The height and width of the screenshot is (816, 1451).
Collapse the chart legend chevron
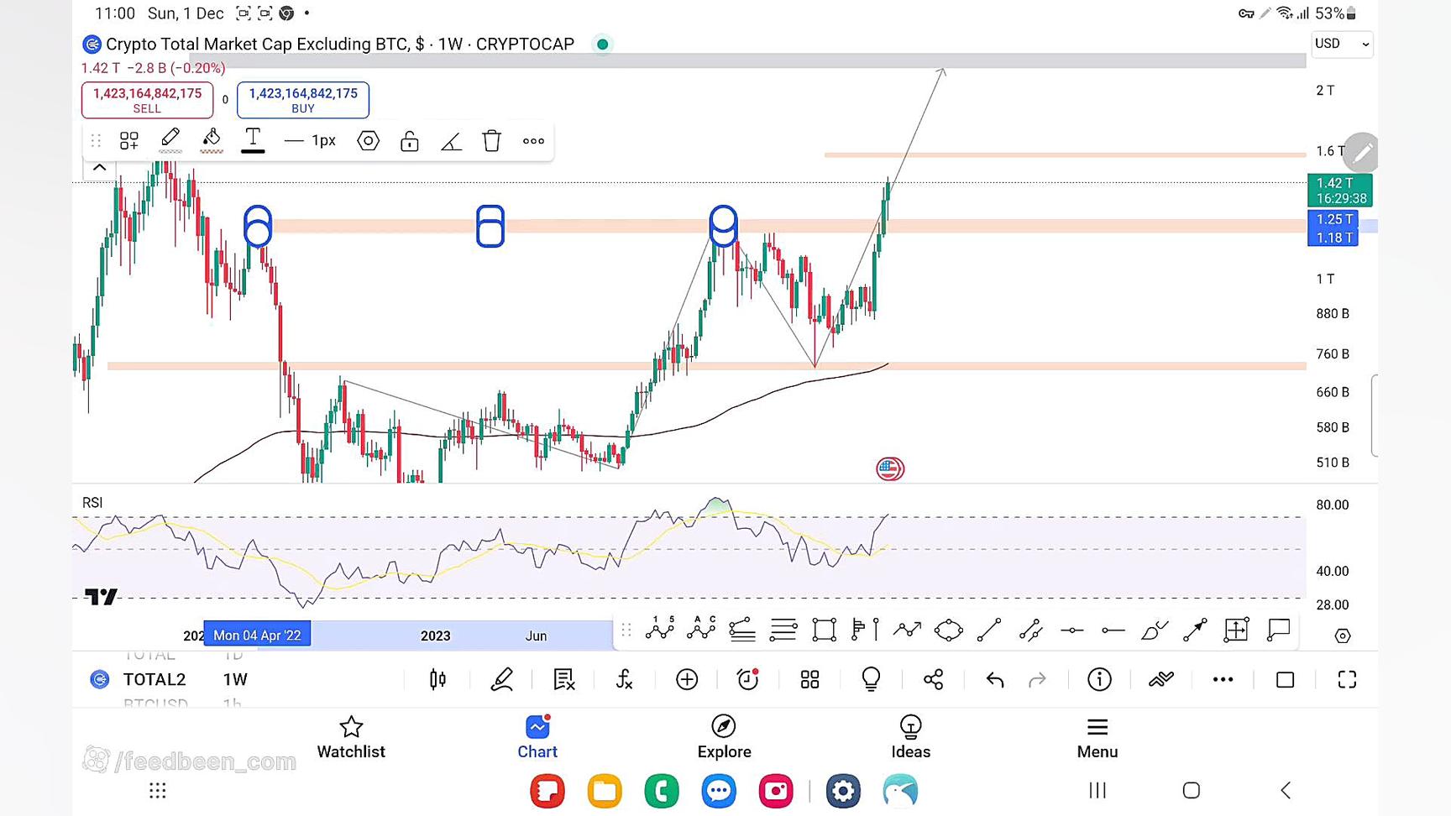pos(99,167)
